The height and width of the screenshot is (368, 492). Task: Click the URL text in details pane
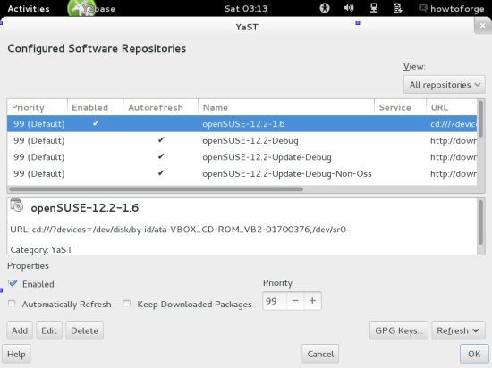point(178,230)
